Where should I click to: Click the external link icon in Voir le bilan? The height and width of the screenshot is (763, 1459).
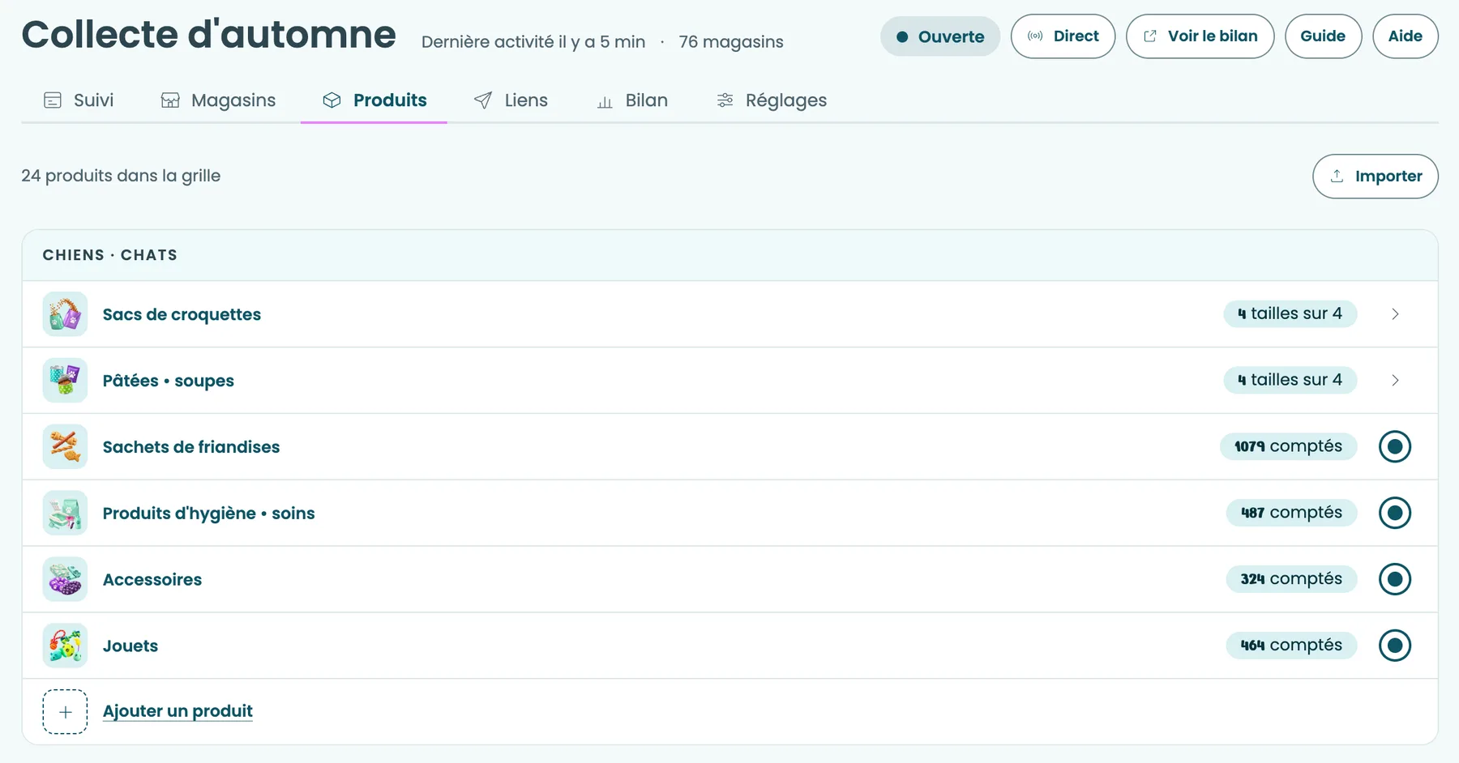[1150, 36]
